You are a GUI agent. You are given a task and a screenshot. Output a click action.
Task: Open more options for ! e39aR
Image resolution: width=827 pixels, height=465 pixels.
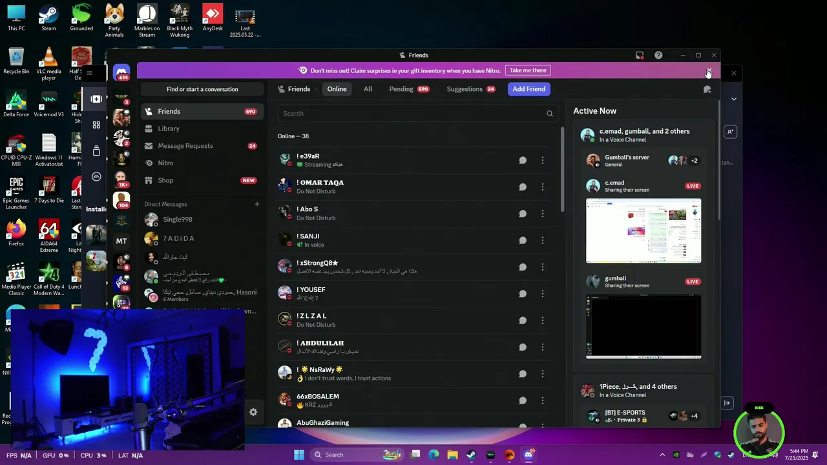click(x=543, y=160)
